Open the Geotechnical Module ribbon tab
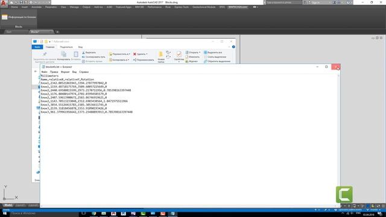The width and height of the screenshot is (386, 217). 204,7
